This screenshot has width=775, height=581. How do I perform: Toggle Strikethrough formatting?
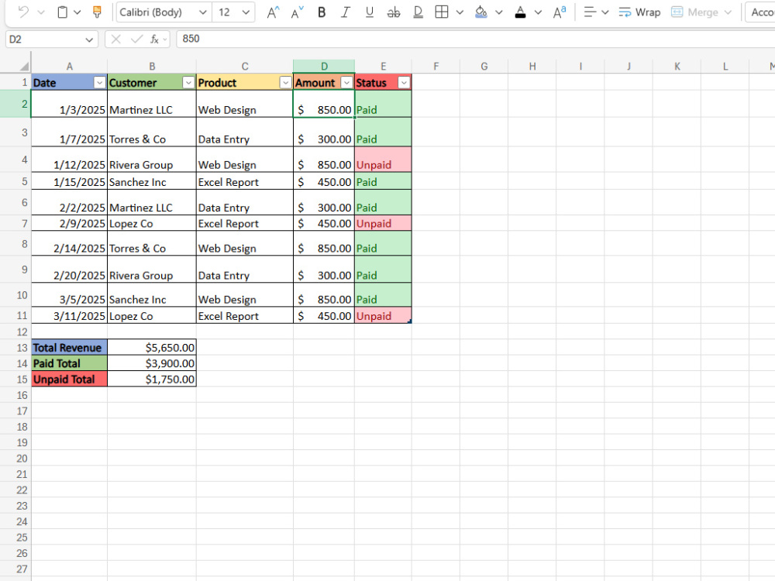(394, 12)
